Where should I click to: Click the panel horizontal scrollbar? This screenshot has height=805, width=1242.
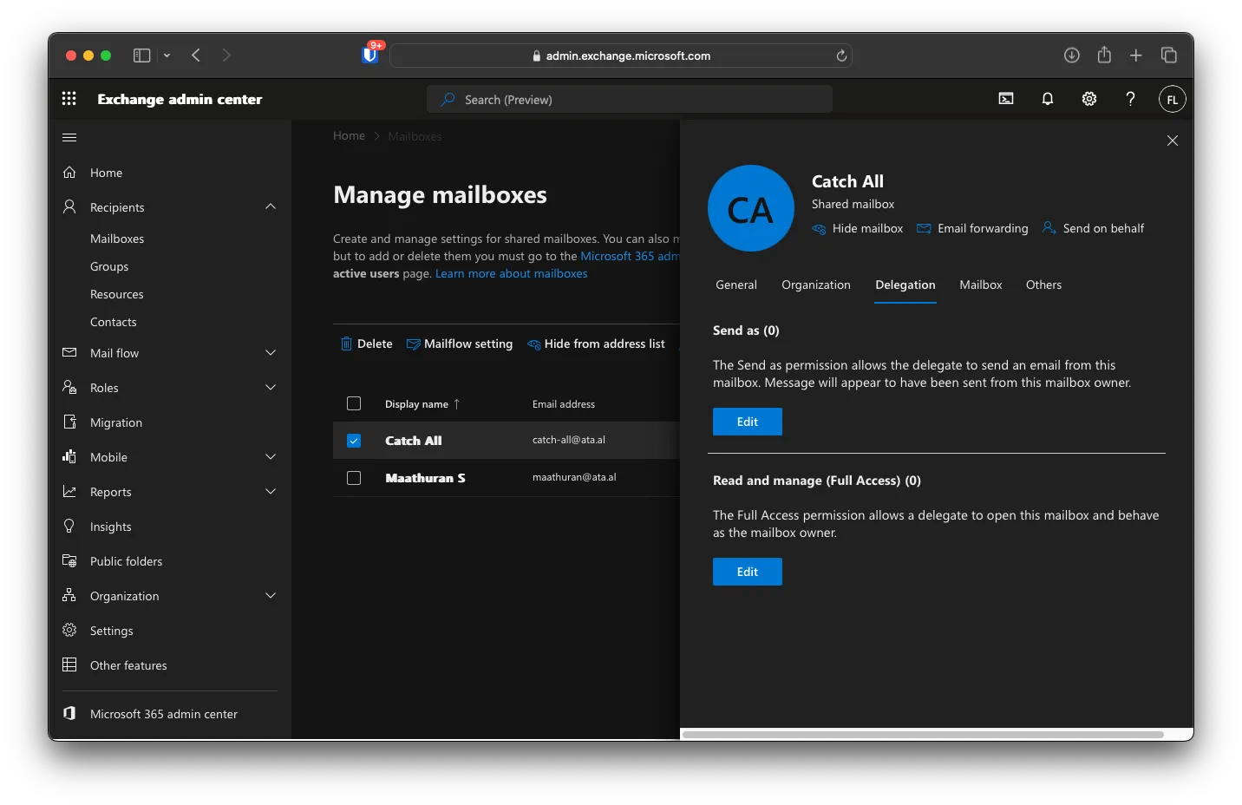(x=923, y=735)
